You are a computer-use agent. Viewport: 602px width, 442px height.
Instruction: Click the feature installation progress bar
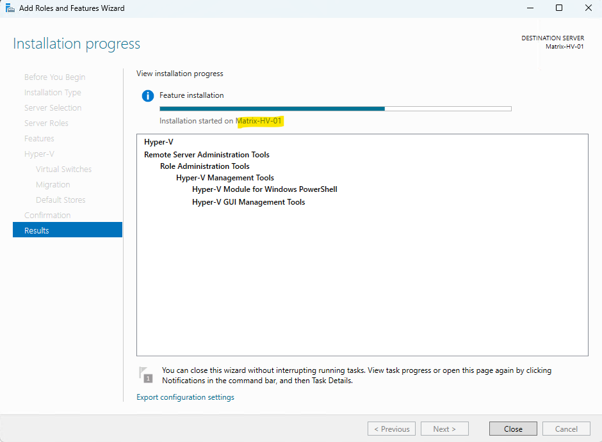coord(336,109)
